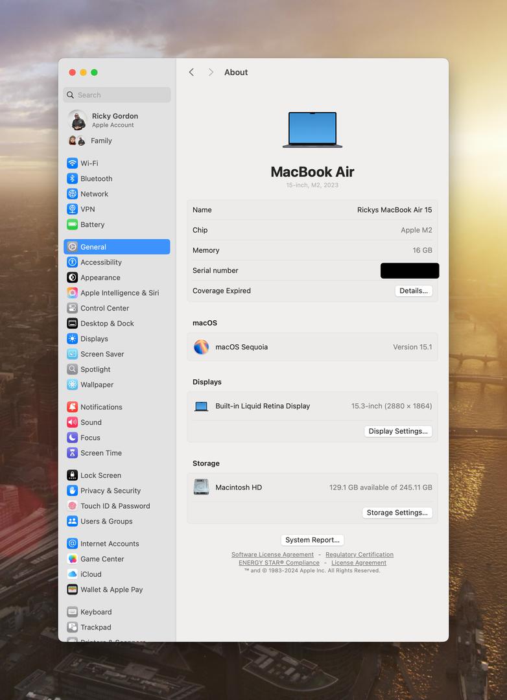Image resolution: width=507 pixels, height=700 pixels.
Task: Click the Apple M2 chip value
Action: [x=416, y=230]
